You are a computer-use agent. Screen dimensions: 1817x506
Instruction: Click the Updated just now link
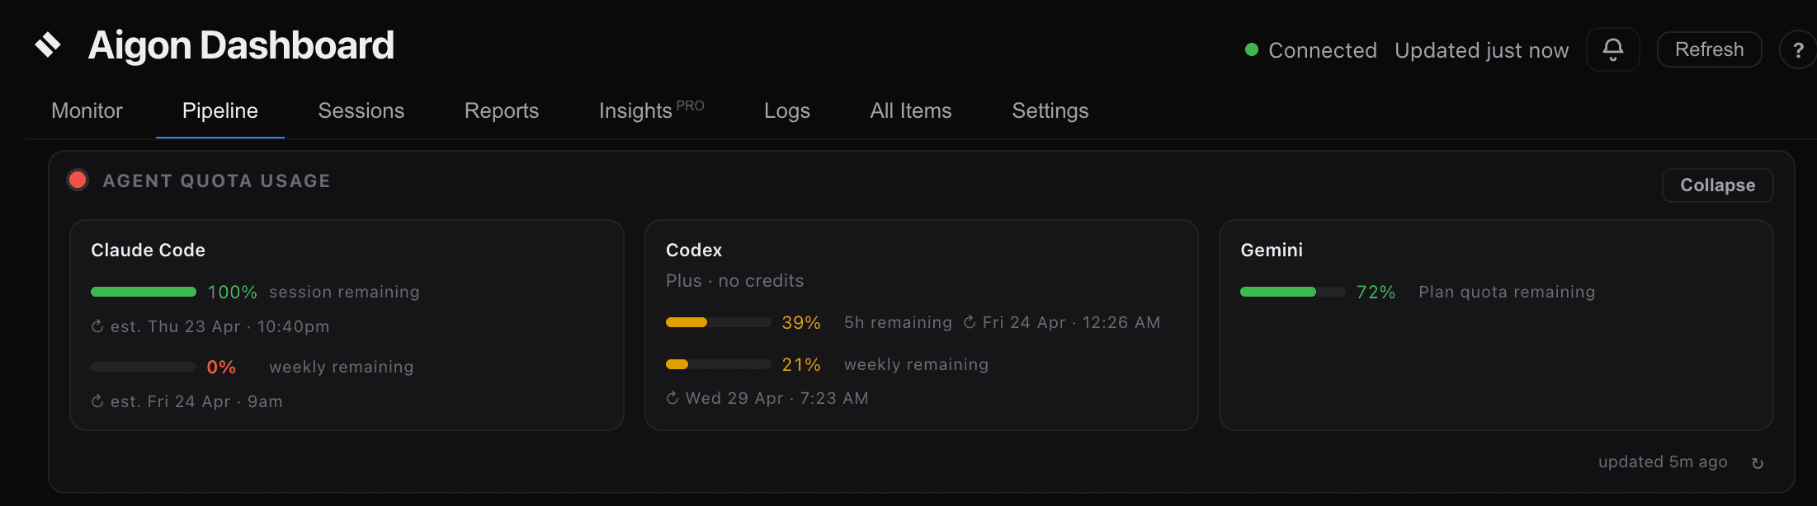pos(1481,49)
